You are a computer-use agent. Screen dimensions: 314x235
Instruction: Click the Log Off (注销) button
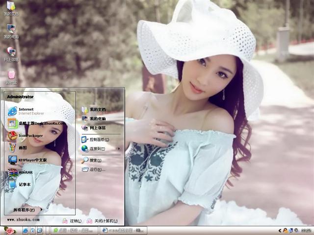tap(72, 221)
